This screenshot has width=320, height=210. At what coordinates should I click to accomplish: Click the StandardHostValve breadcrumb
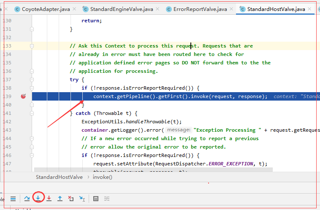[x=59, y=177]
